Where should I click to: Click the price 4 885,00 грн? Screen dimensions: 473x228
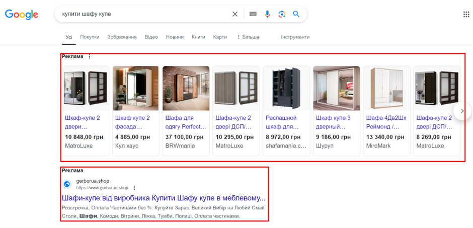tap(132, 137)
